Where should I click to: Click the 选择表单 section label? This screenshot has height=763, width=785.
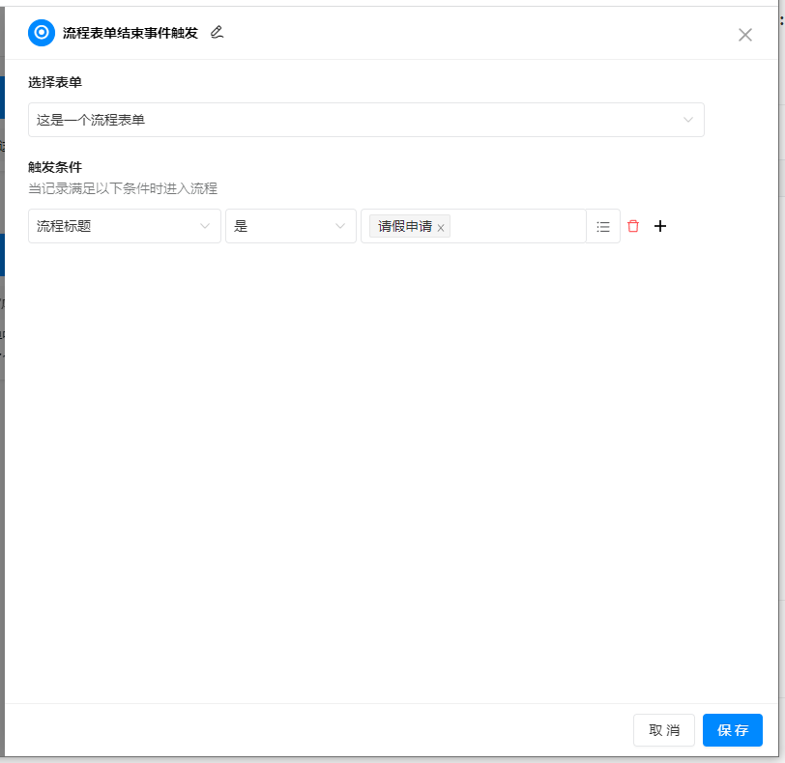pos(55,82)
